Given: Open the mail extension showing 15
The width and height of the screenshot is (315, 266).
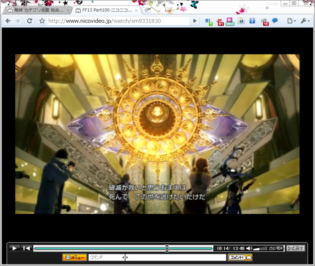Looking at the screenshot, I should coord(265,22).
